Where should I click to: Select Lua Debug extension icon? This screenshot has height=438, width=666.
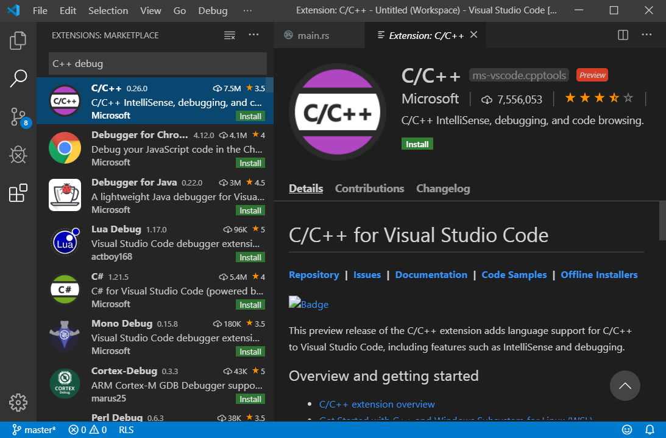[65, 242]
